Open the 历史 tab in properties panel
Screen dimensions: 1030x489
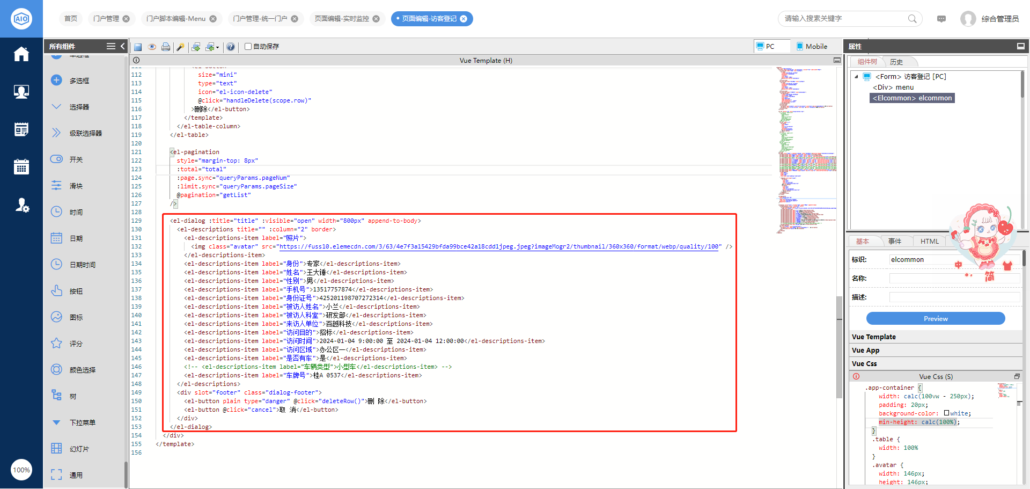tap(896, 62)
